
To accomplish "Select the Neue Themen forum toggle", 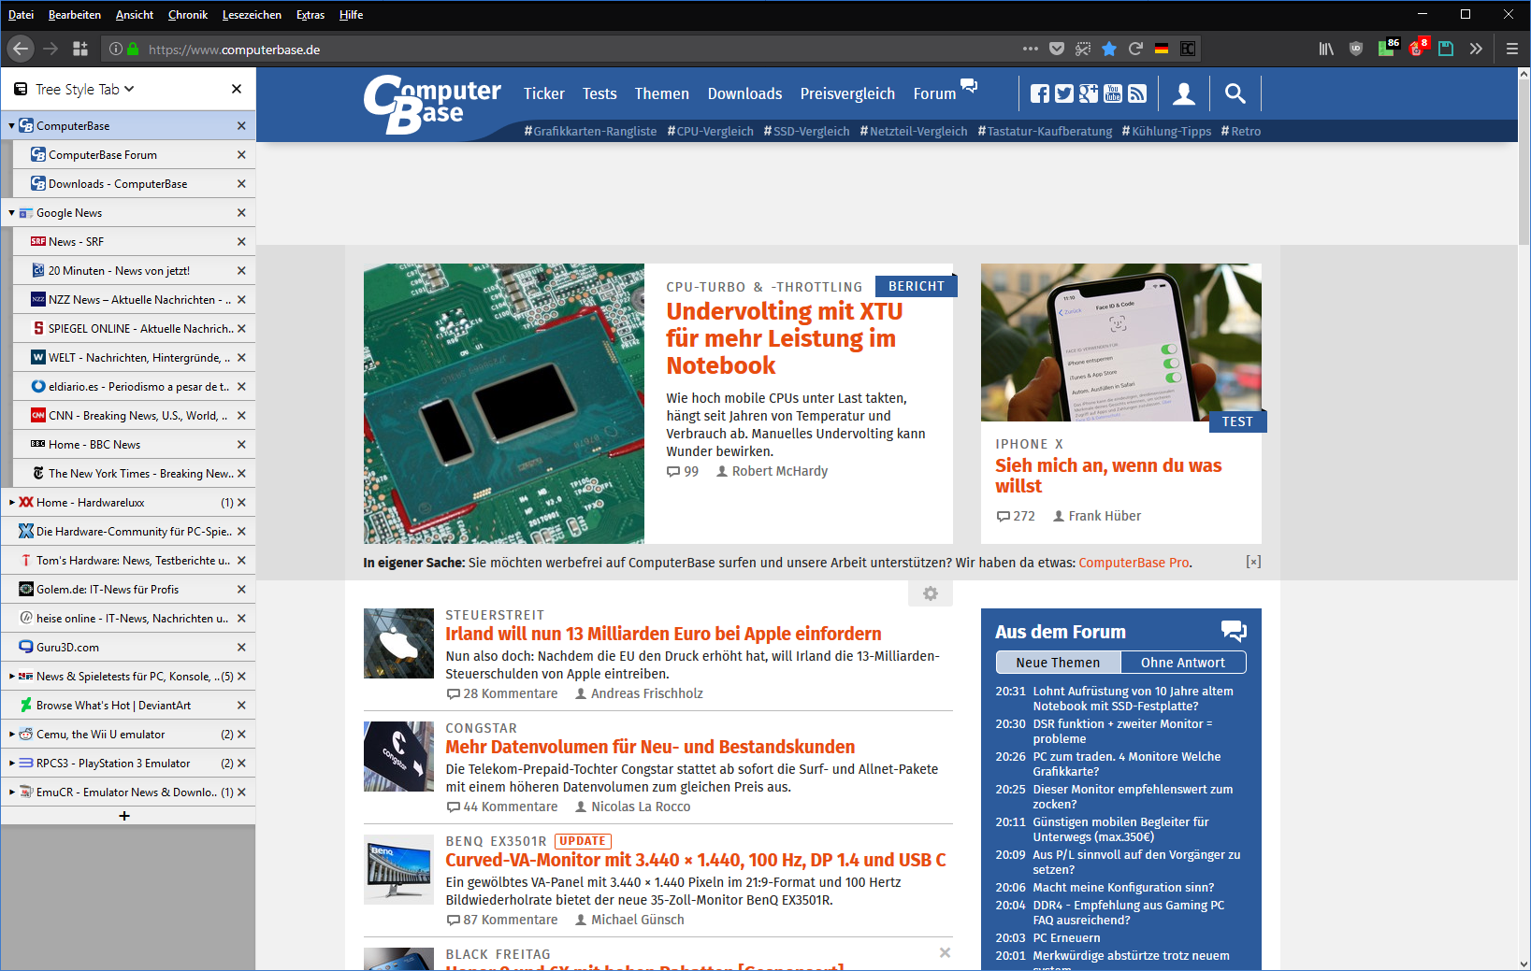I will point(1058,663).
